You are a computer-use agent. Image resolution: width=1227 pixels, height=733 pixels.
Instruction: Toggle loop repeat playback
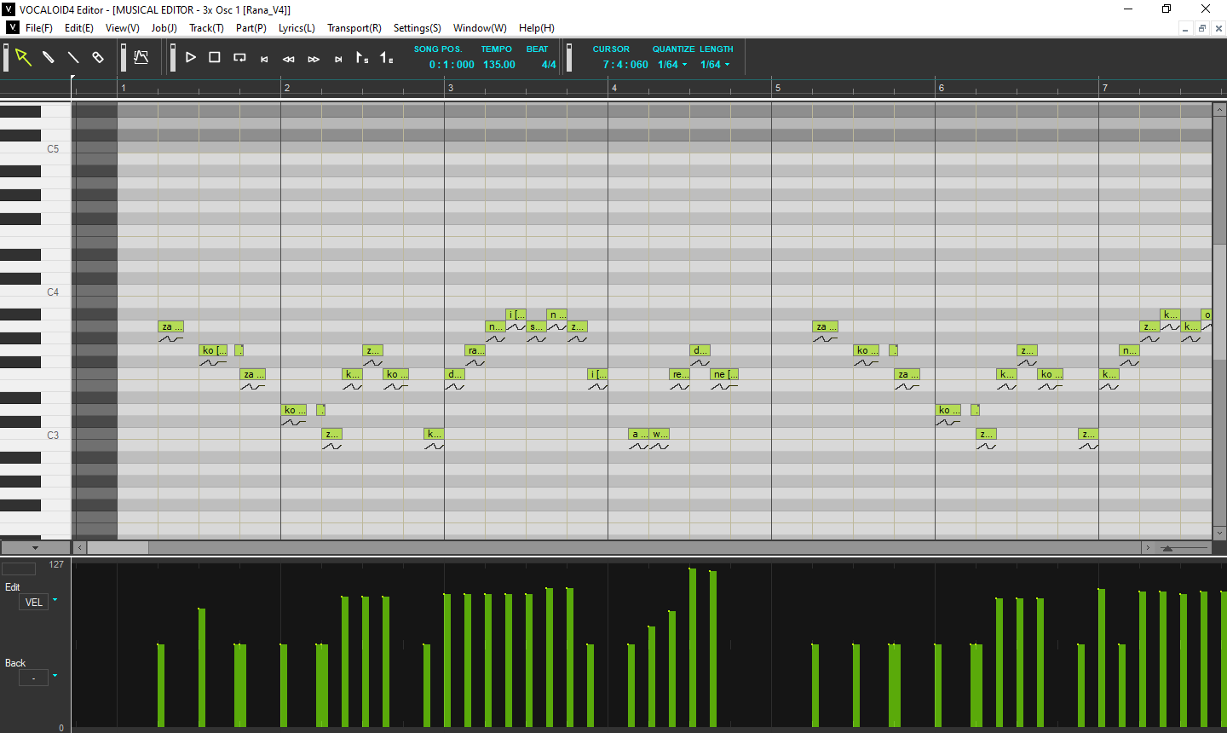point(239,58)
